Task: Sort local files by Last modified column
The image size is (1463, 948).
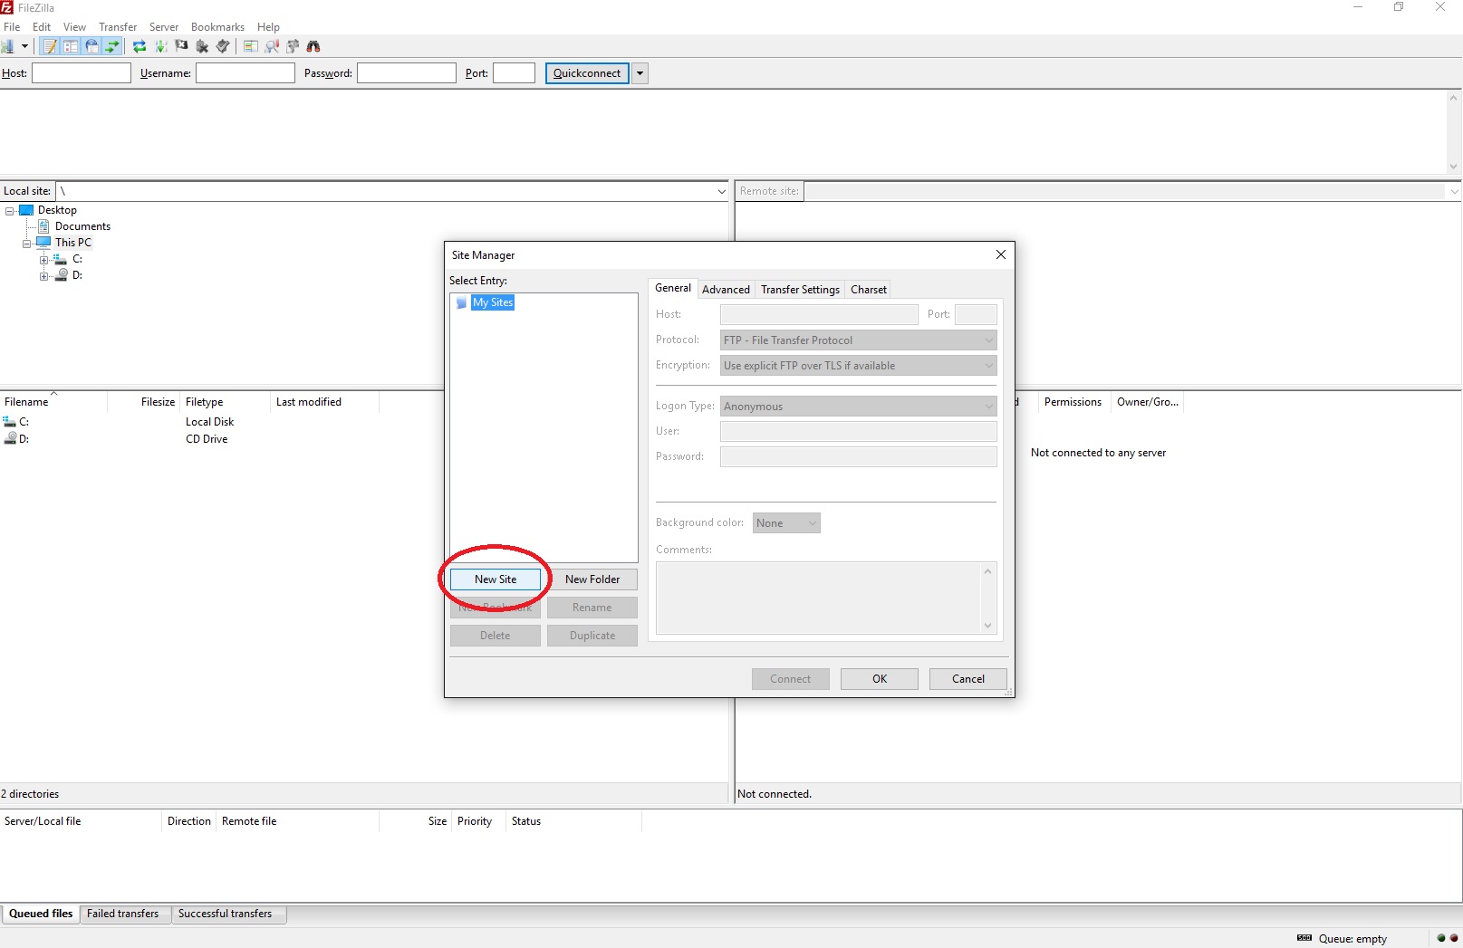Action: pyautogui.click(x=323, y=402)
